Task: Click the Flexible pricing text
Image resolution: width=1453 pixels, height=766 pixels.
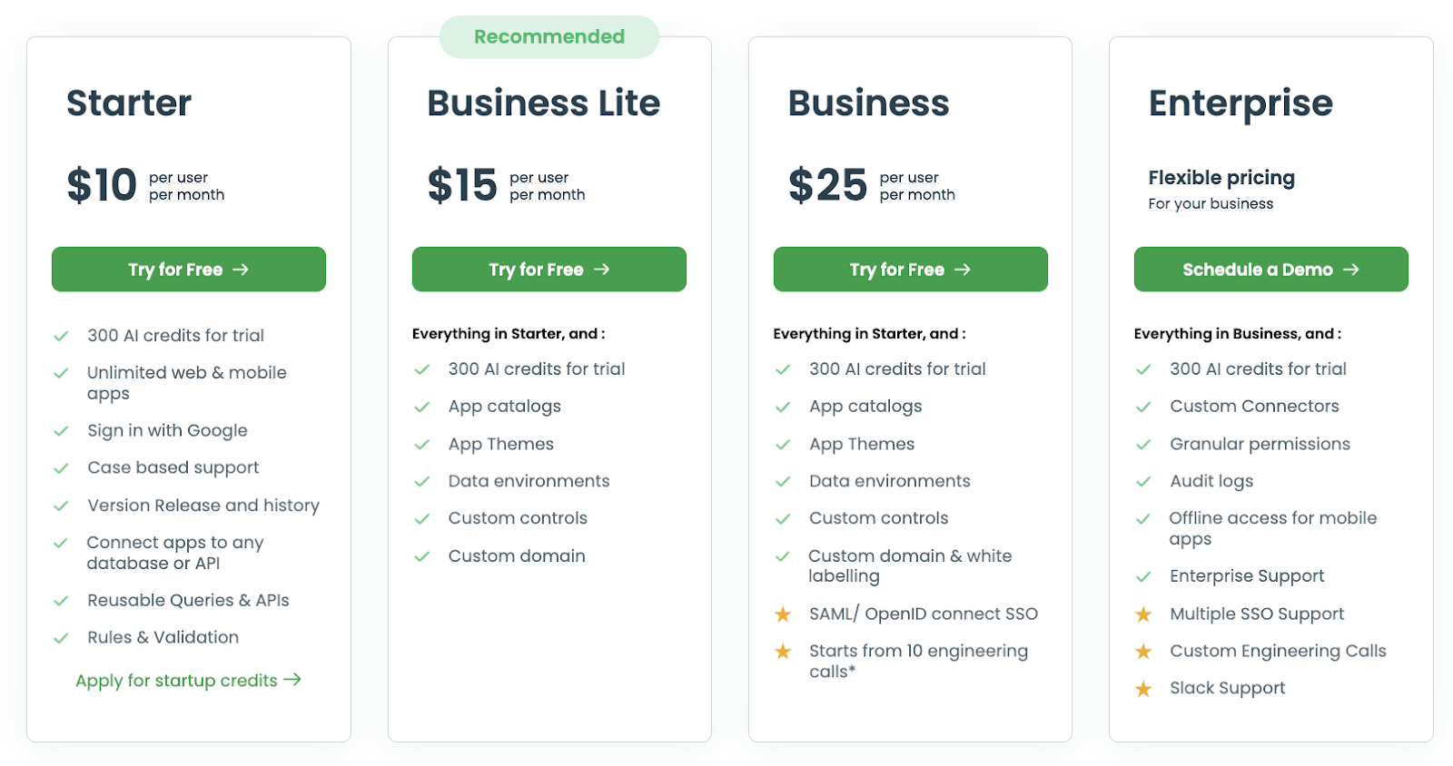Action: [x=1221, y=178]
